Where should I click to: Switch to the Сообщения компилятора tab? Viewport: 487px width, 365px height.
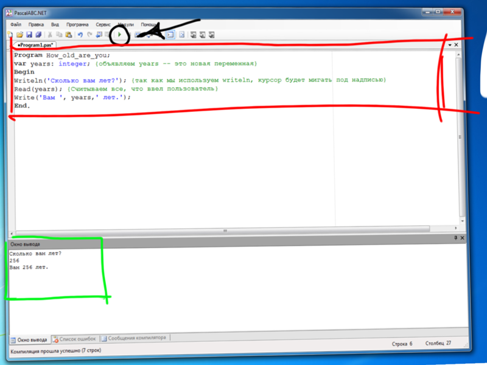point(133,338)
